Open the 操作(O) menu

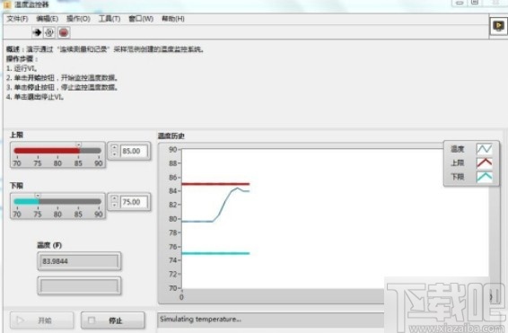point(78,19)
